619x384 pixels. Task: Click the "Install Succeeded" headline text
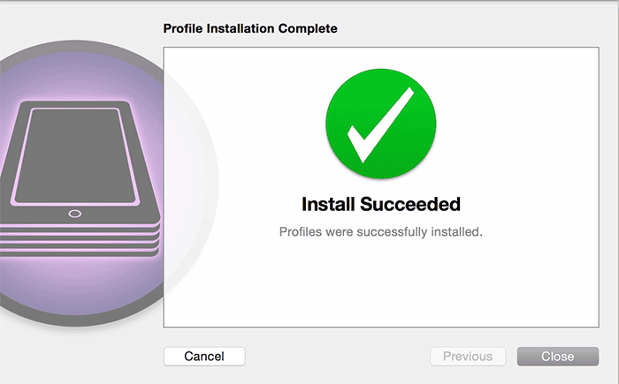point(381,204)
